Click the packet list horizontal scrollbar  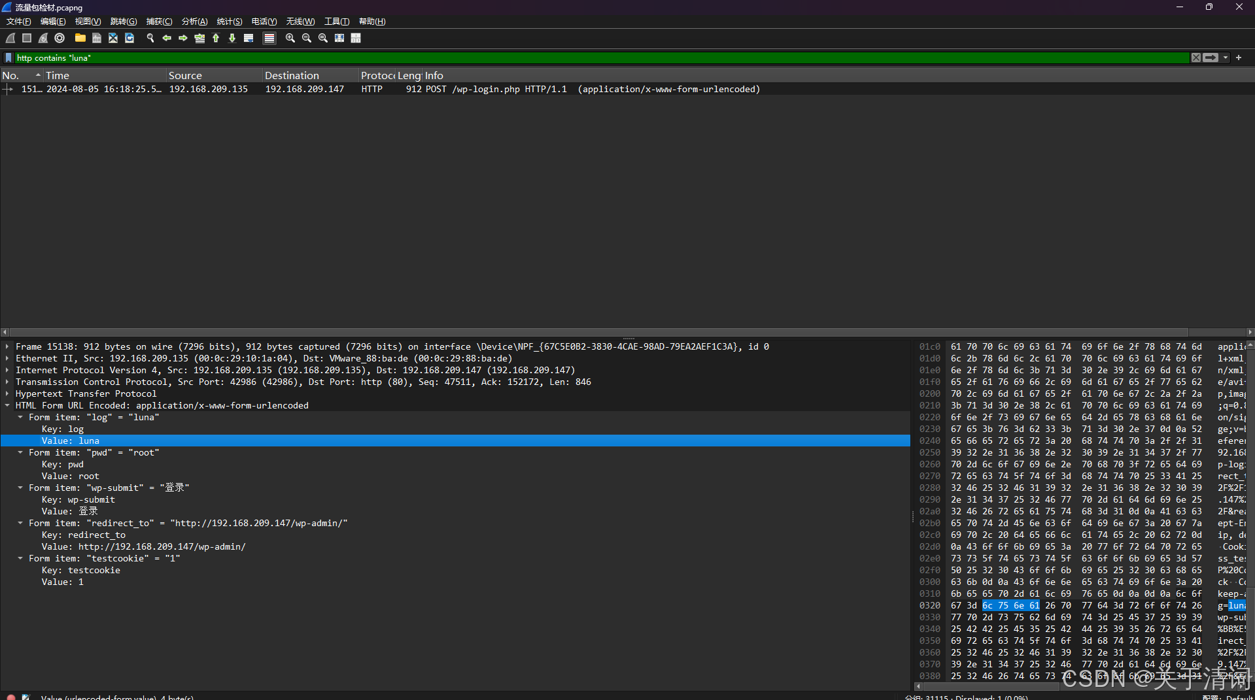[x=598, y=332]
